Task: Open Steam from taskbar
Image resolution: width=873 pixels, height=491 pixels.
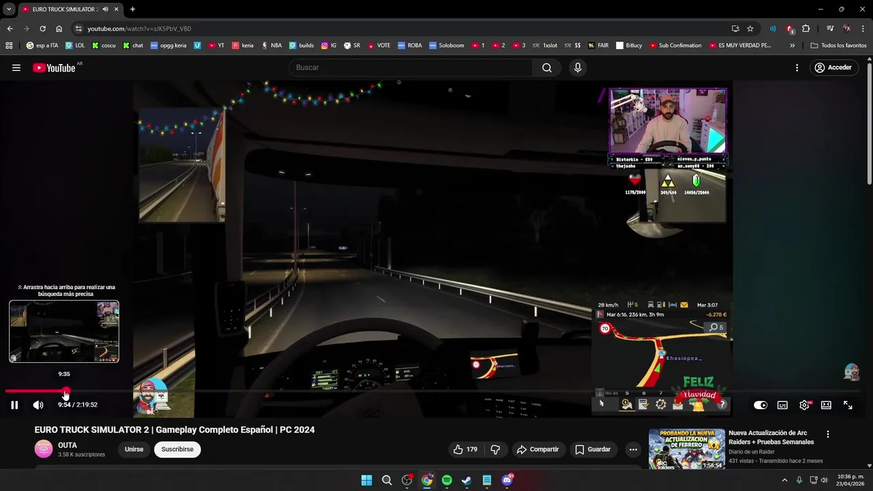Action: [467, 480]
